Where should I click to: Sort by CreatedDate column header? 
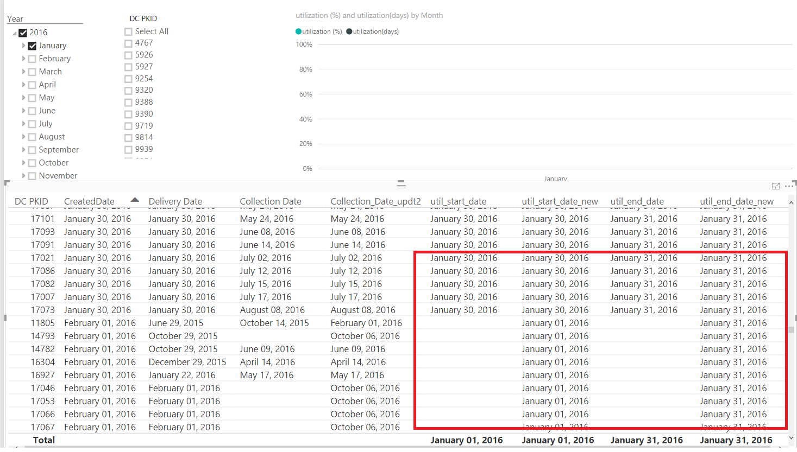89,201
